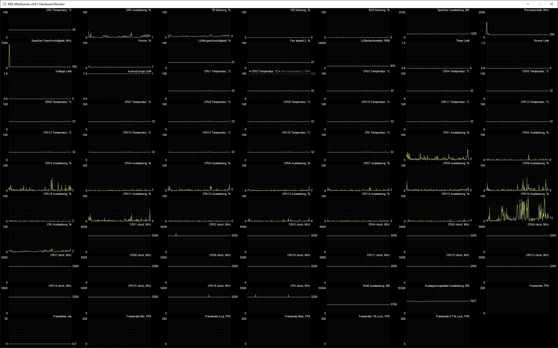
Task: Click the Power % graph
Action: (119, 56)
